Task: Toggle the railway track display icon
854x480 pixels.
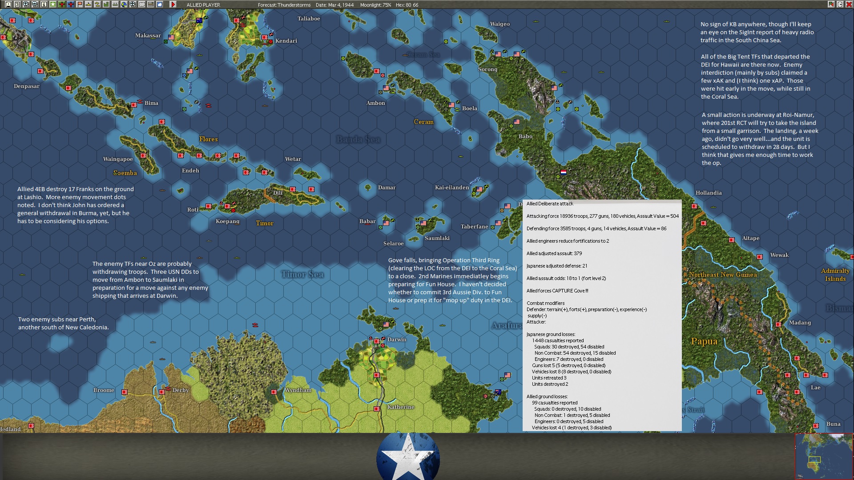Action: pos(151,4)
